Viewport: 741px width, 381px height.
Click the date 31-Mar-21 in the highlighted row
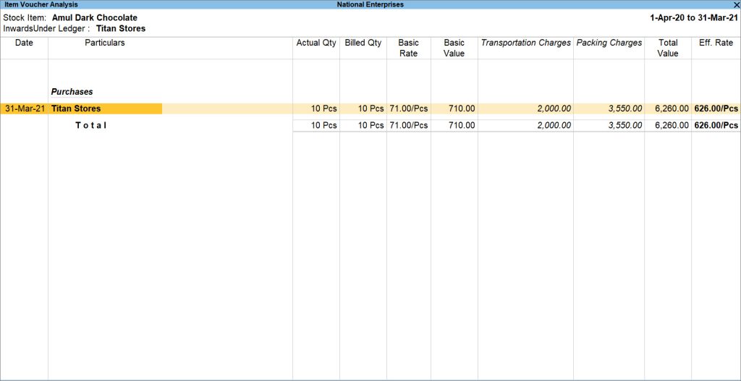coord(25,108)
